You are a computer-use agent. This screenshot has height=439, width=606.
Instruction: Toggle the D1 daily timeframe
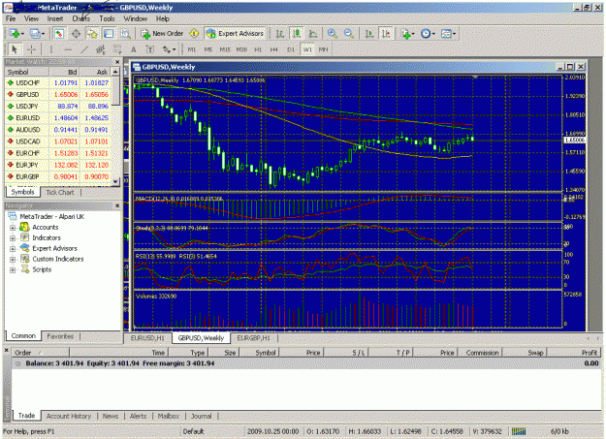click(291, 49)
